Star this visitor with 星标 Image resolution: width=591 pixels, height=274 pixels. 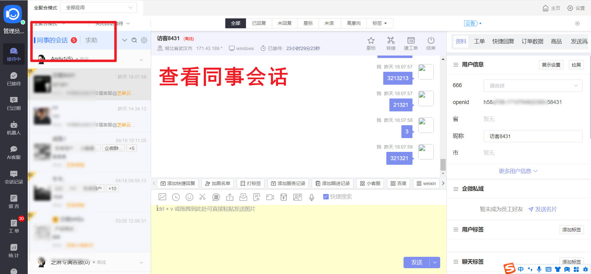[x=371, y=44]
